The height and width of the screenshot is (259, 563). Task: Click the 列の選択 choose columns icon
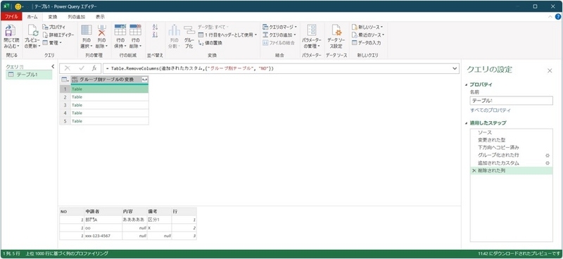87,30
